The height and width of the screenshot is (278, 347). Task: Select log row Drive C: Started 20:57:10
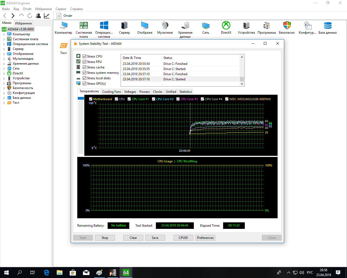pyautogui.click(x=180, y=79)
